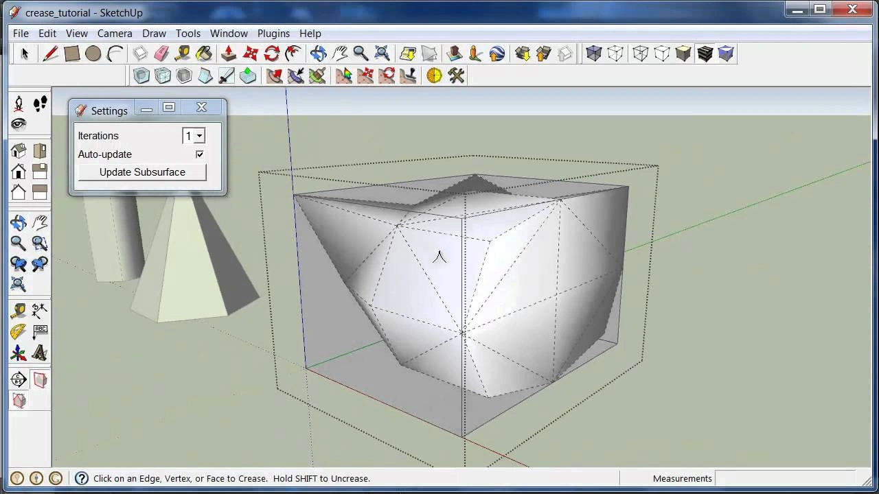Select the Walk footprints tool

click(40, 104)
